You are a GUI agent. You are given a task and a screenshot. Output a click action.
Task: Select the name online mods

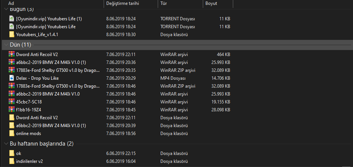(x=29, y=134)
